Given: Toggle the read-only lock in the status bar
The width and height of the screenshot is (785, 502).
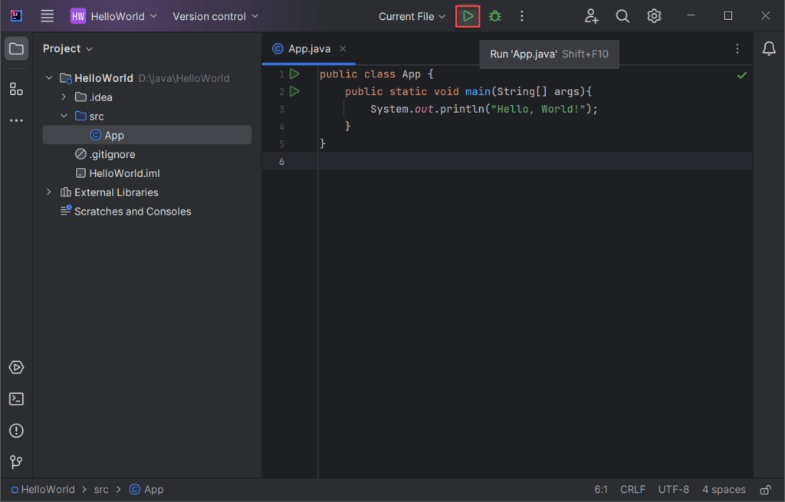Looking at the screenshot, I should (764, 489).
